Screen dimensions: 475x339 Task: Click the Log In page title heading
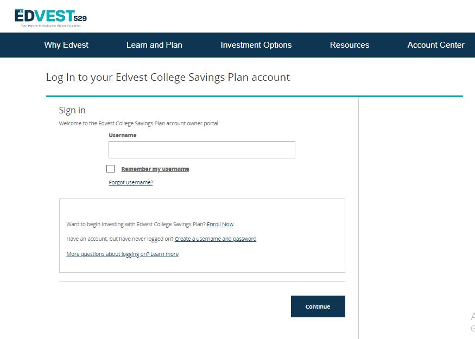[168, 78]
